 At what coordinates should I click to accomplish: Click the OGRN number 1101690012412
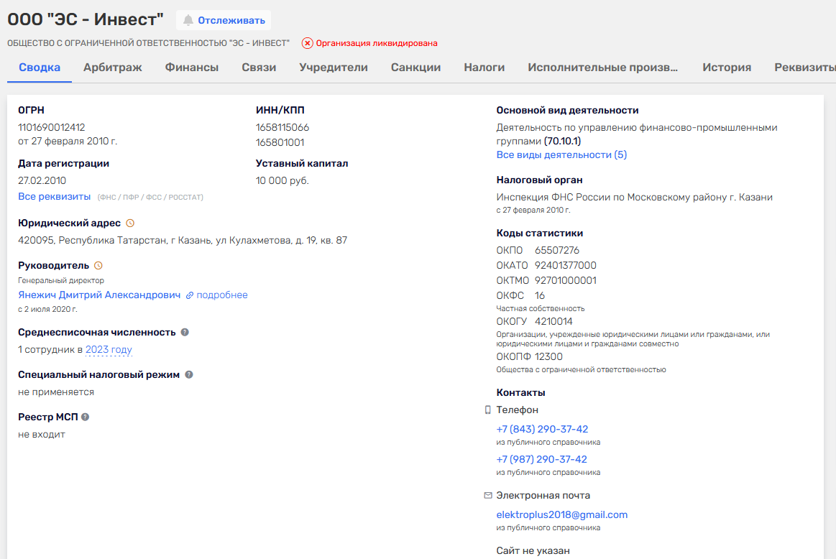(52, 127)
